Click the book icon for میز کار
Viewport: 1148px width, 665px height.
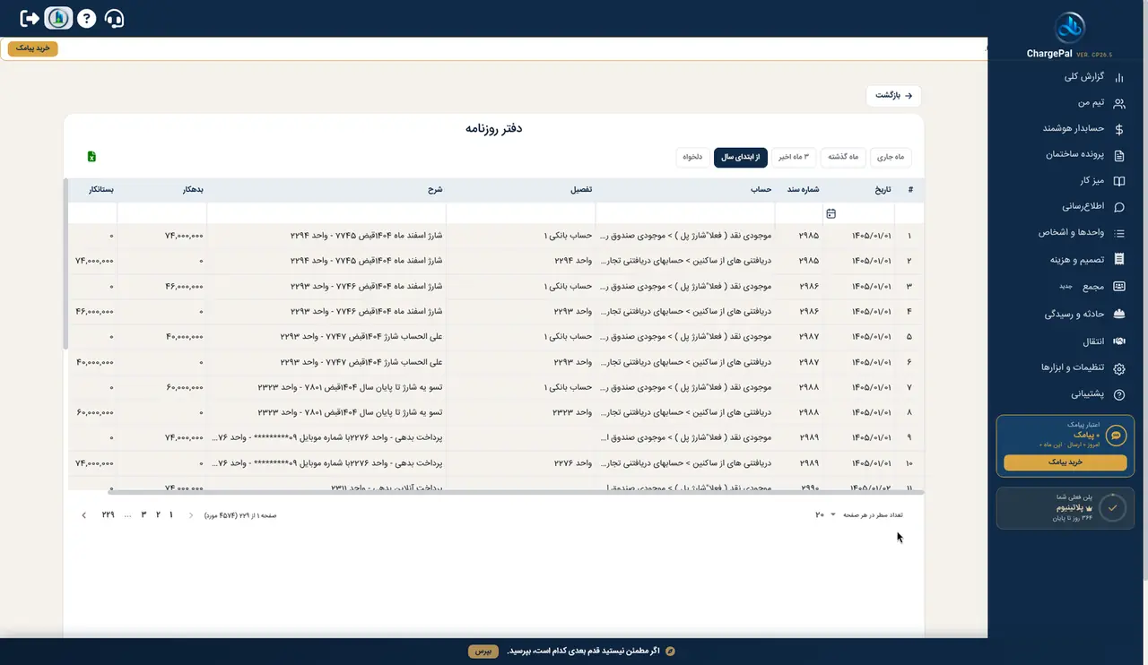click(x=1118, y=181)
